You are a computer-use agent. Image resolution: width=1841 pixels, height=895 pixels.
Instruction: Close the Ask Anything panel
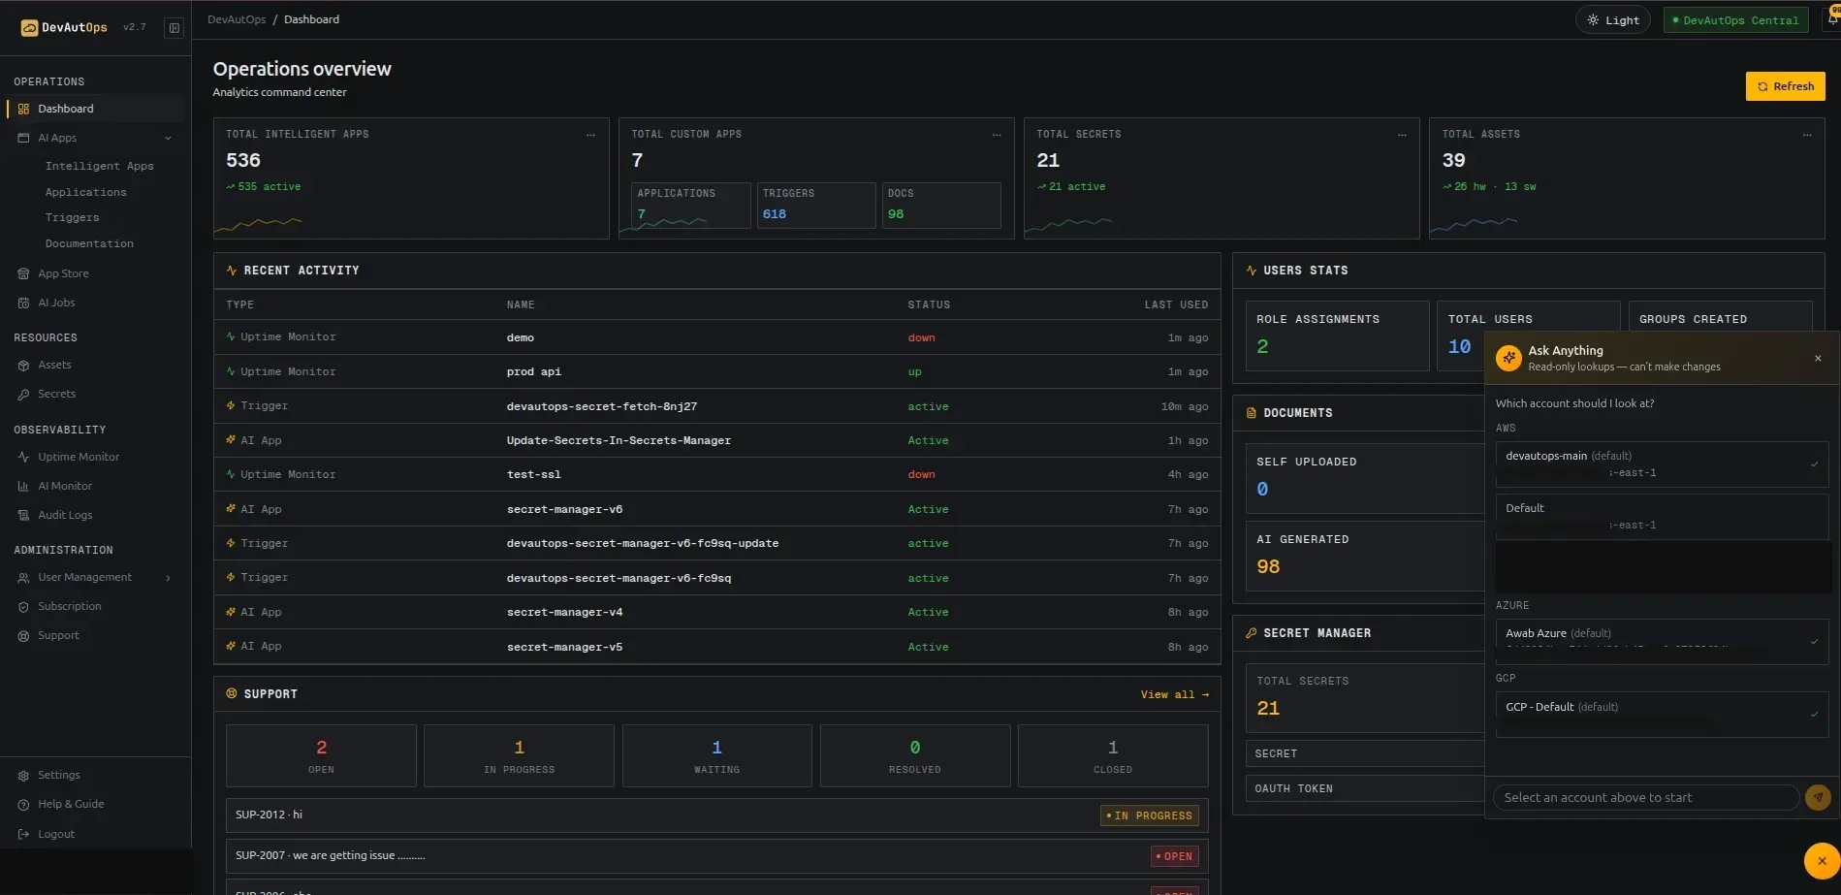pos(1818,359)
